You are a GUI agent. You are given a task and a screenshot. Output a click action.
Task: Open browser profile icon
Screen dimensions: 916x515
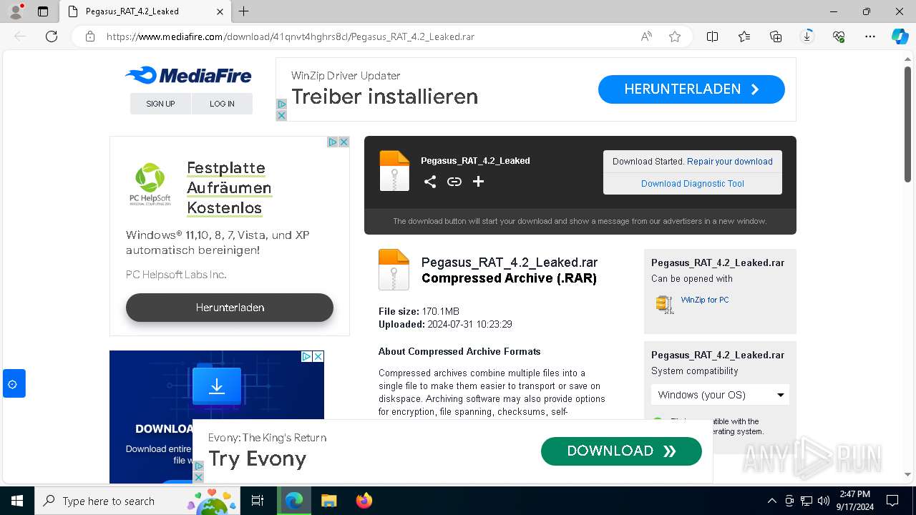coord(15,11)
